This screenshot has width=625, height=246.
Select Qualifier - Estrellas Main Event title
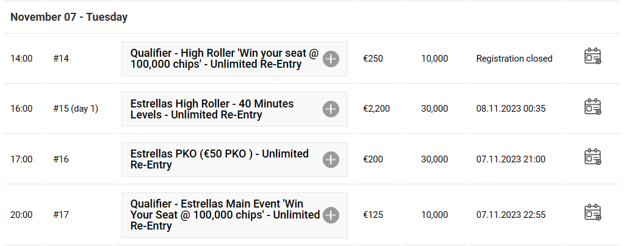(x=225, y=214)
